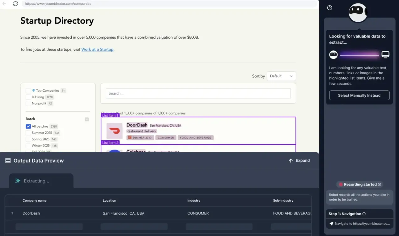Tick the Summer 2025 batch checkbox

(x=28, y=133)
